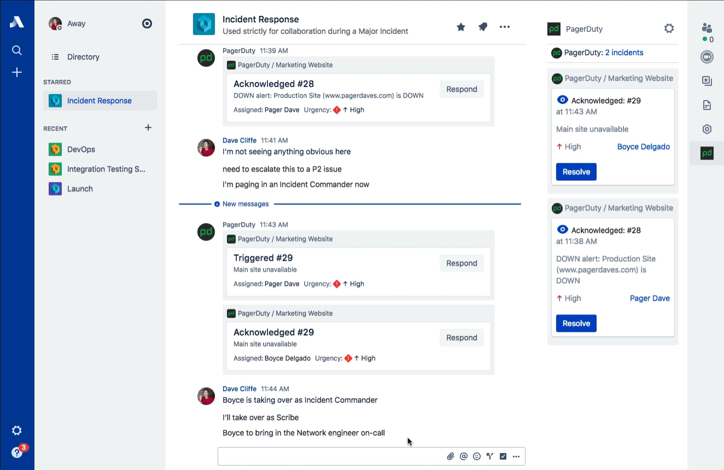Toggle the star favorite for this room
This screenshot has width=724, height=470.
click(x=461, y=27)
